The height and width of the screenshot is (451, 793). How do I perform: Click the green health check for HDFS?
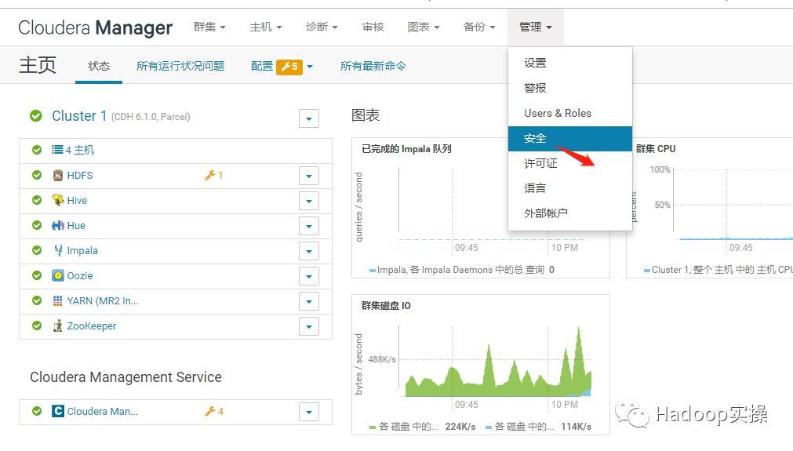pos(37,175)
